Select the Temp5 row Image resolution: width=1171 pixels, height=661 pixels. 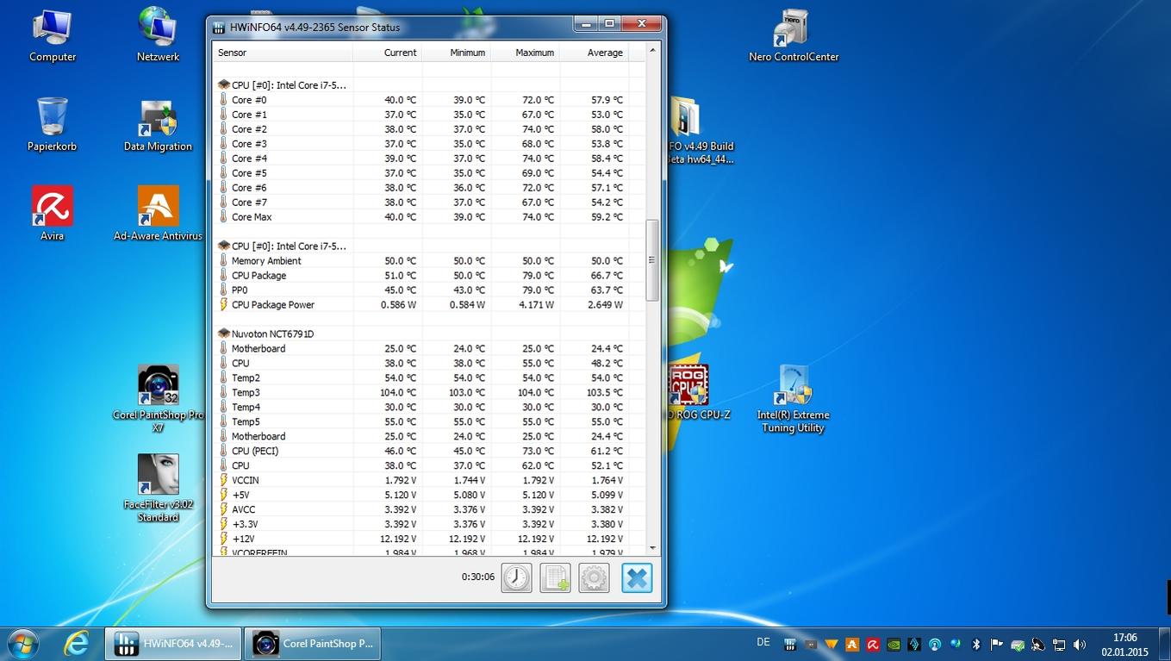click(x=422, y=422)
